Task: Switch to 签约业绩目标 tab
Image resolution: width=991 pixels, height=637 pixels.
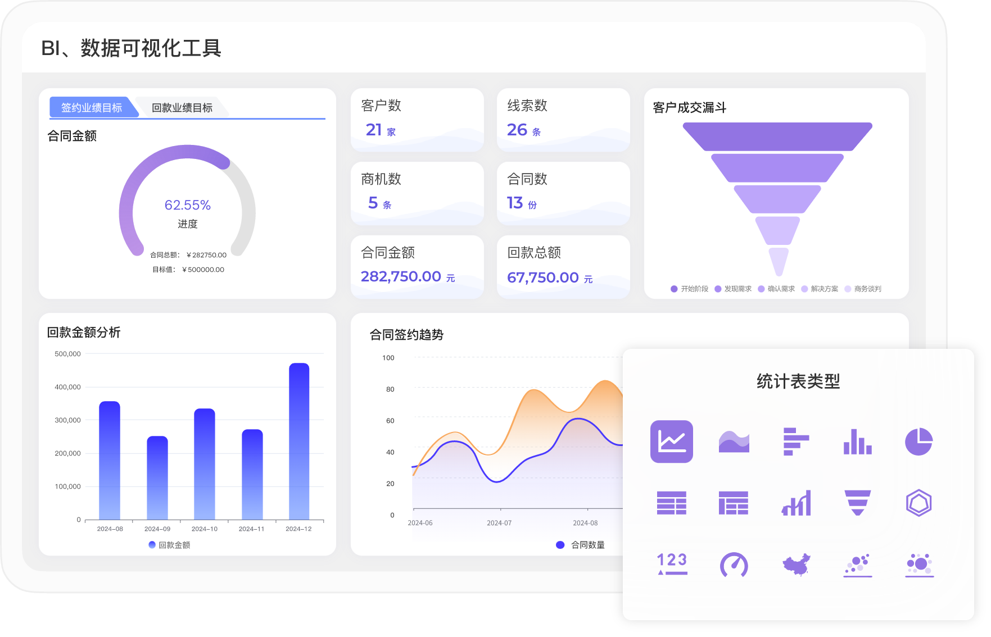Action: [92, 107]
